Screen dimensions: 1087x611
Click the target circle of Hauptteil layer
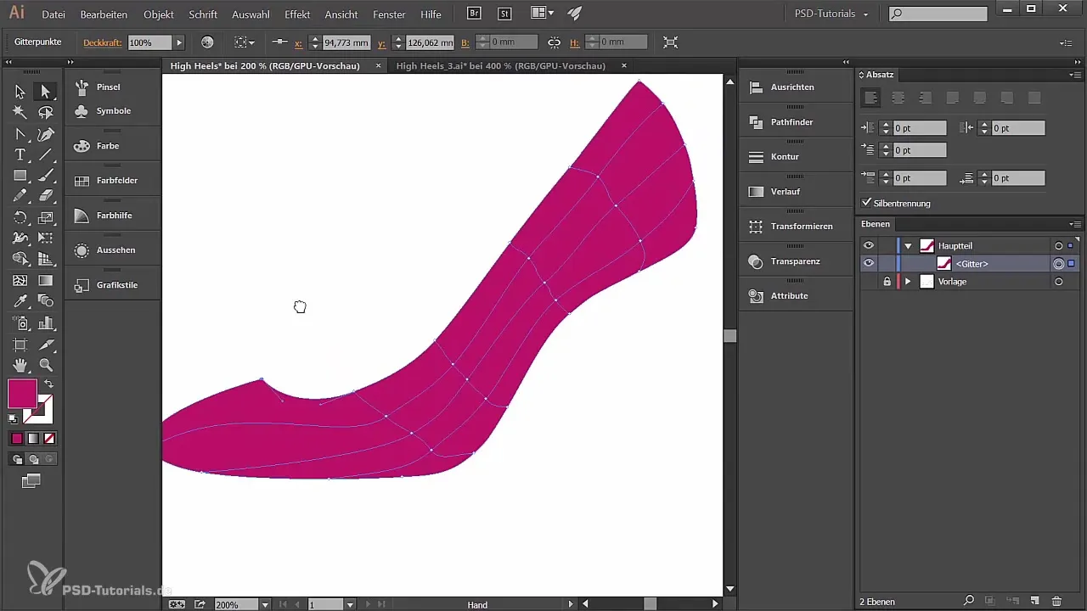[1058, 246]
